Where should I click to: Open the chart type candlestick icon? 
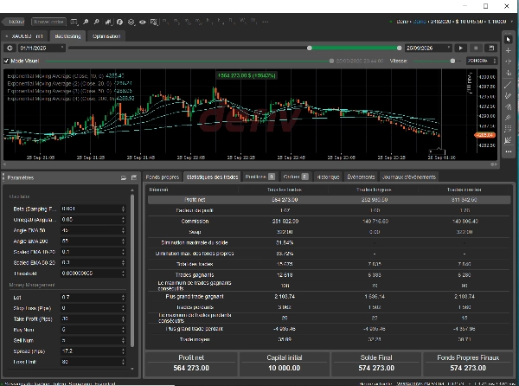(108, 22)
